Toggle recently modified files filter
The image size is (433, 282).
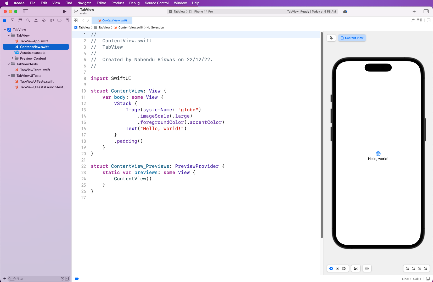point(62,279)
